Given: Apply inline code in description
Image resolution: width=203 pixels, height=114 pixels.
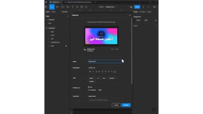Looking at the screenshot, I should [112, 72].
